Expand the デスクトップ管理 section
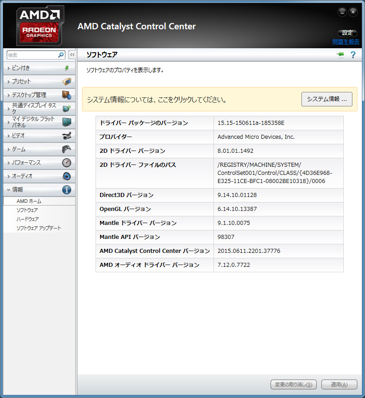The height and width of the screenshot is (398, 365). (x=39, y=95)
